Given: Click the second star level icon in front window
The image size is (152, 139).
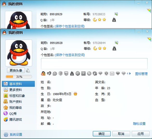Looking at the screenshot, I should (x=104, y=48).
